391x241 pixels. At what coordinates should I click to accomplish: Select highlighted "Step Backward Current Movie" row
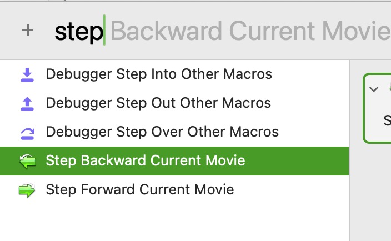click(174, 161)
